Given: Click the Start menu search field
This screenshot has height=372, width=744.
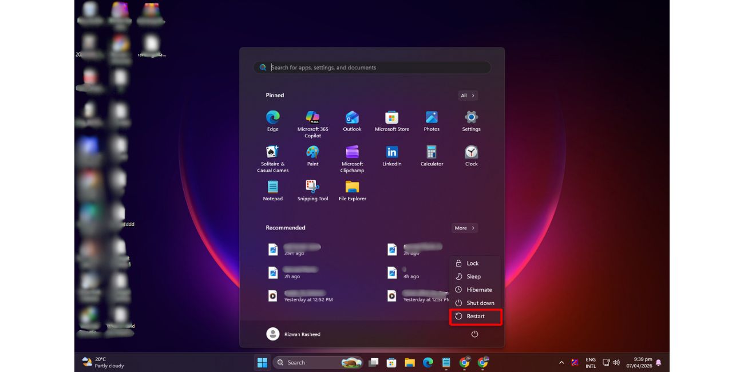Looking at the screenshot, I should tap(372, 68).
